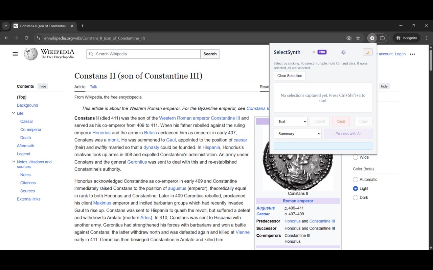Go to Aftermath in contents
Screen dimensions: 433x270
coord(25,146)
